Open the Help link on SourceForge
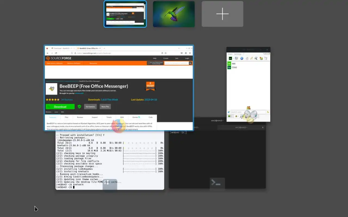 [155, 58]
